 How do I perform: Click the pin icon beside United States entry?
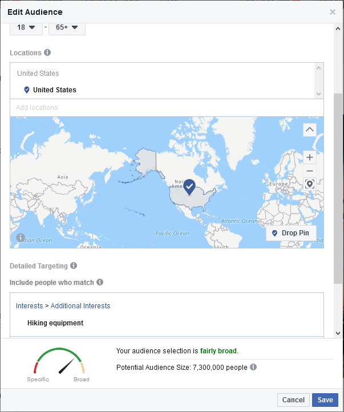(x=27, y=90)
